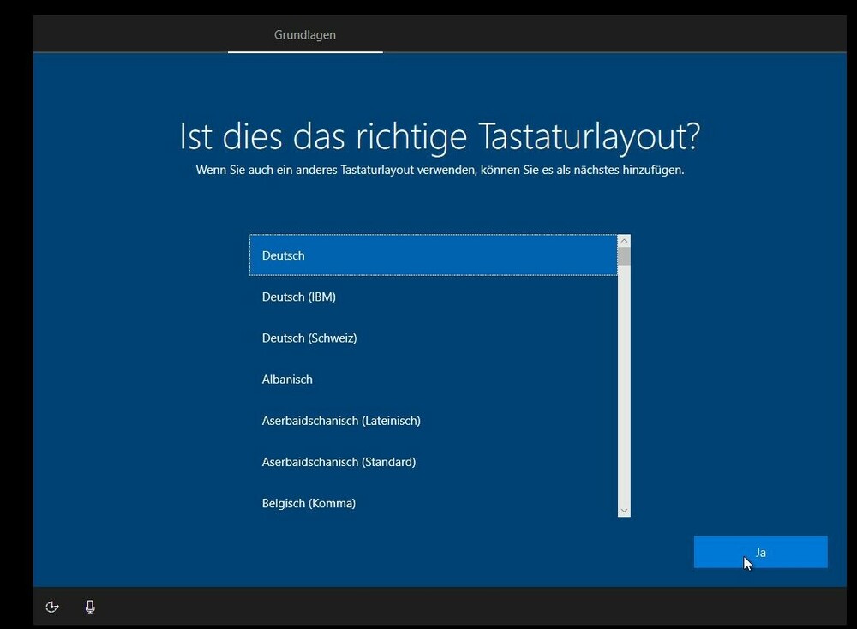Click the scrollbar thumb of the layout list

click(x=624, y=256)
